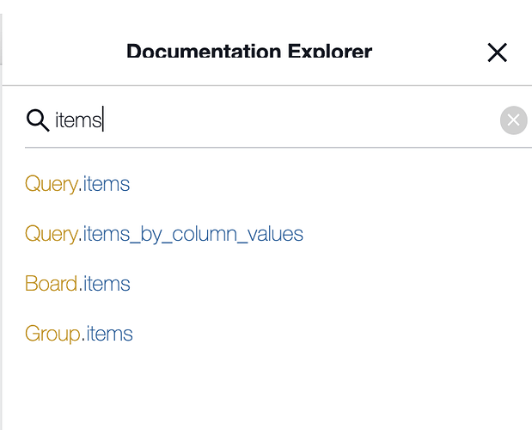Viewport: 532px width, 430px height.
Task: Open the Group type definition
Action: point(52,335)
